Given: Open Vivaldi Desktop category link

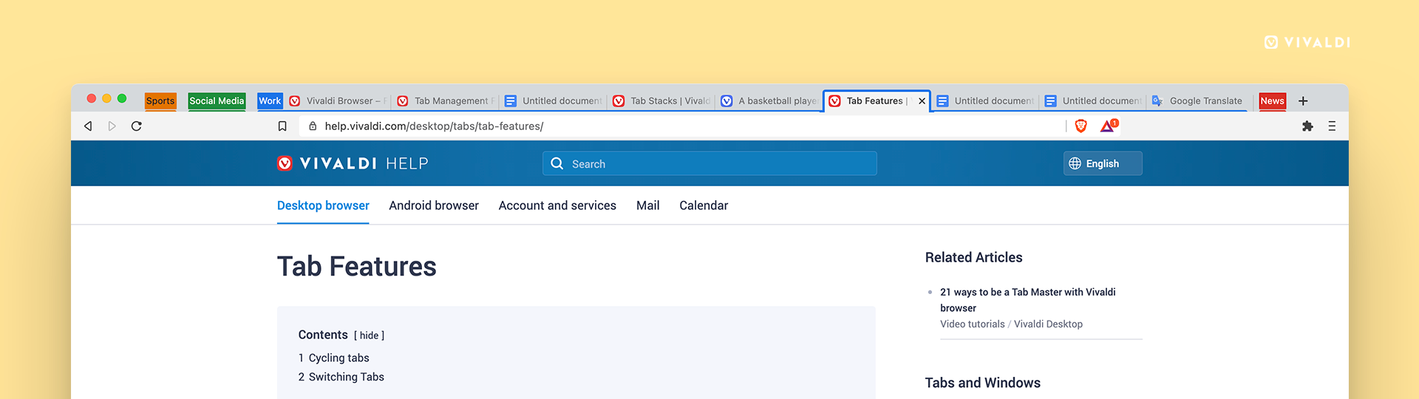Looking at the screenshot, I should coord(1048,324).
